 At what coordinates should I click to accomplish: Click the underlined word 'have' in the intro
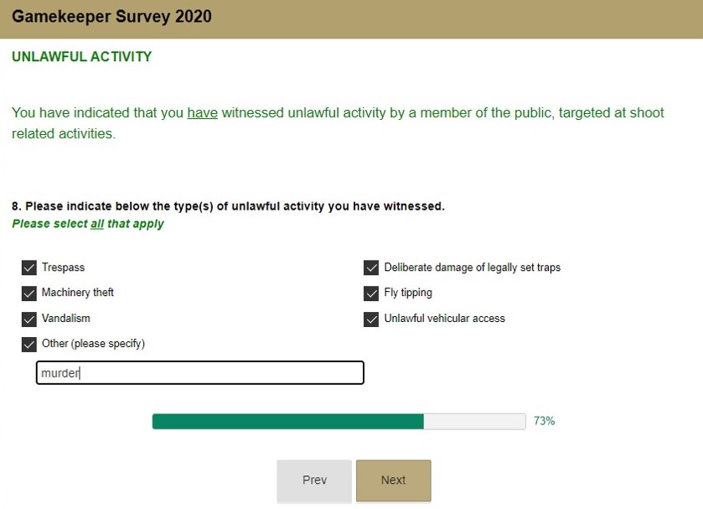(x=202, y=112)
